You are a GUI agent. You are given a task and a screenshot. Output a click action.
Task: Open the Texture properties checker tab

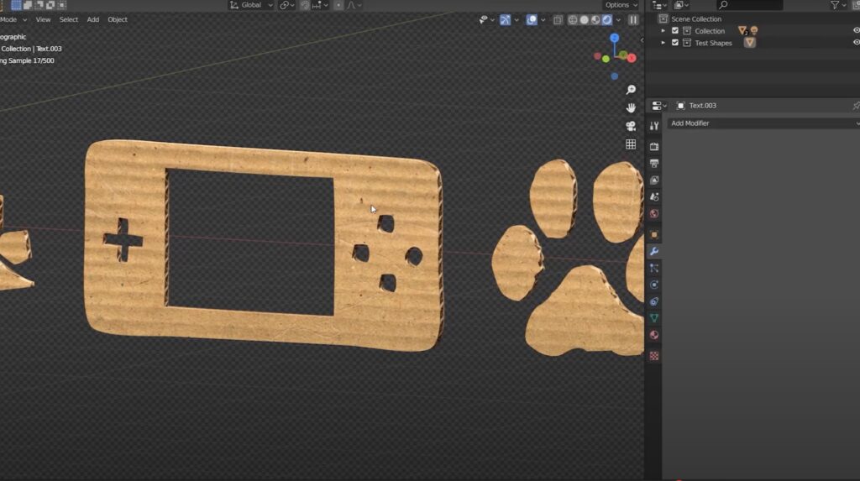(x=653, y=356)
